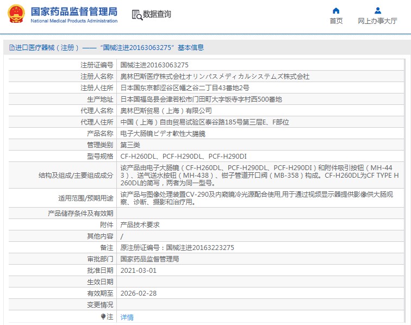Click attachment value 产品技术要求
The image size is (411, 325).
coord(140,225)
